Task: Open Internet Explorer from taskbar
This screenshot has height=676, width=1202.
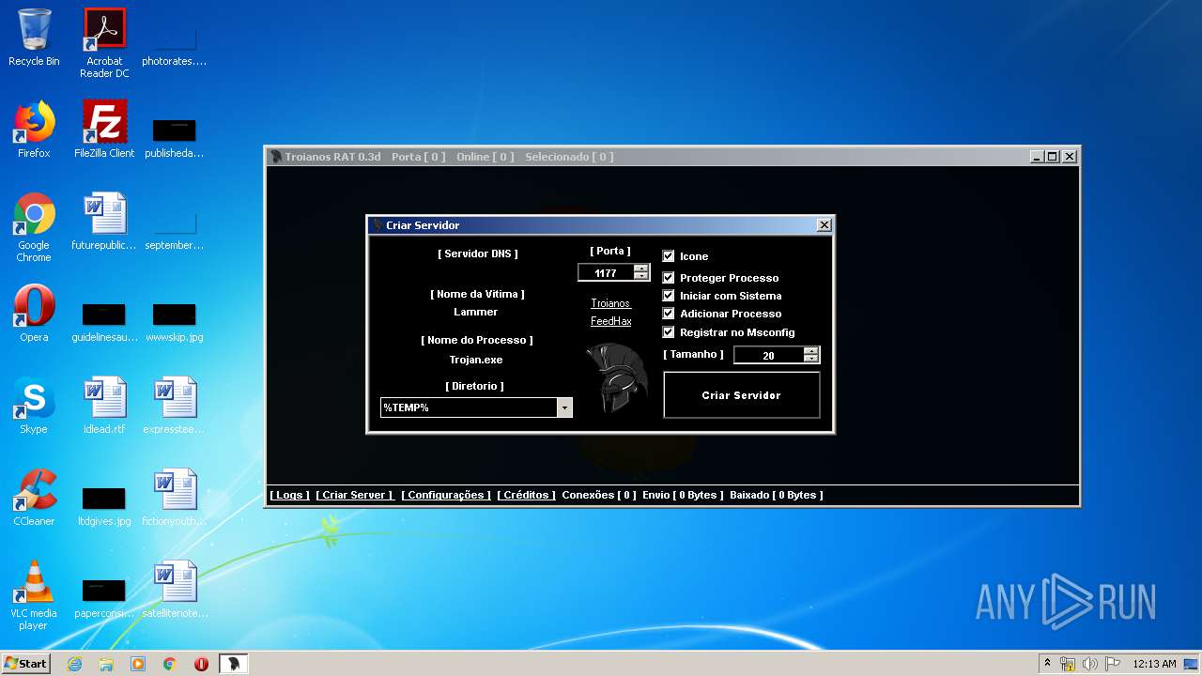Action: (x=75, y=664)
